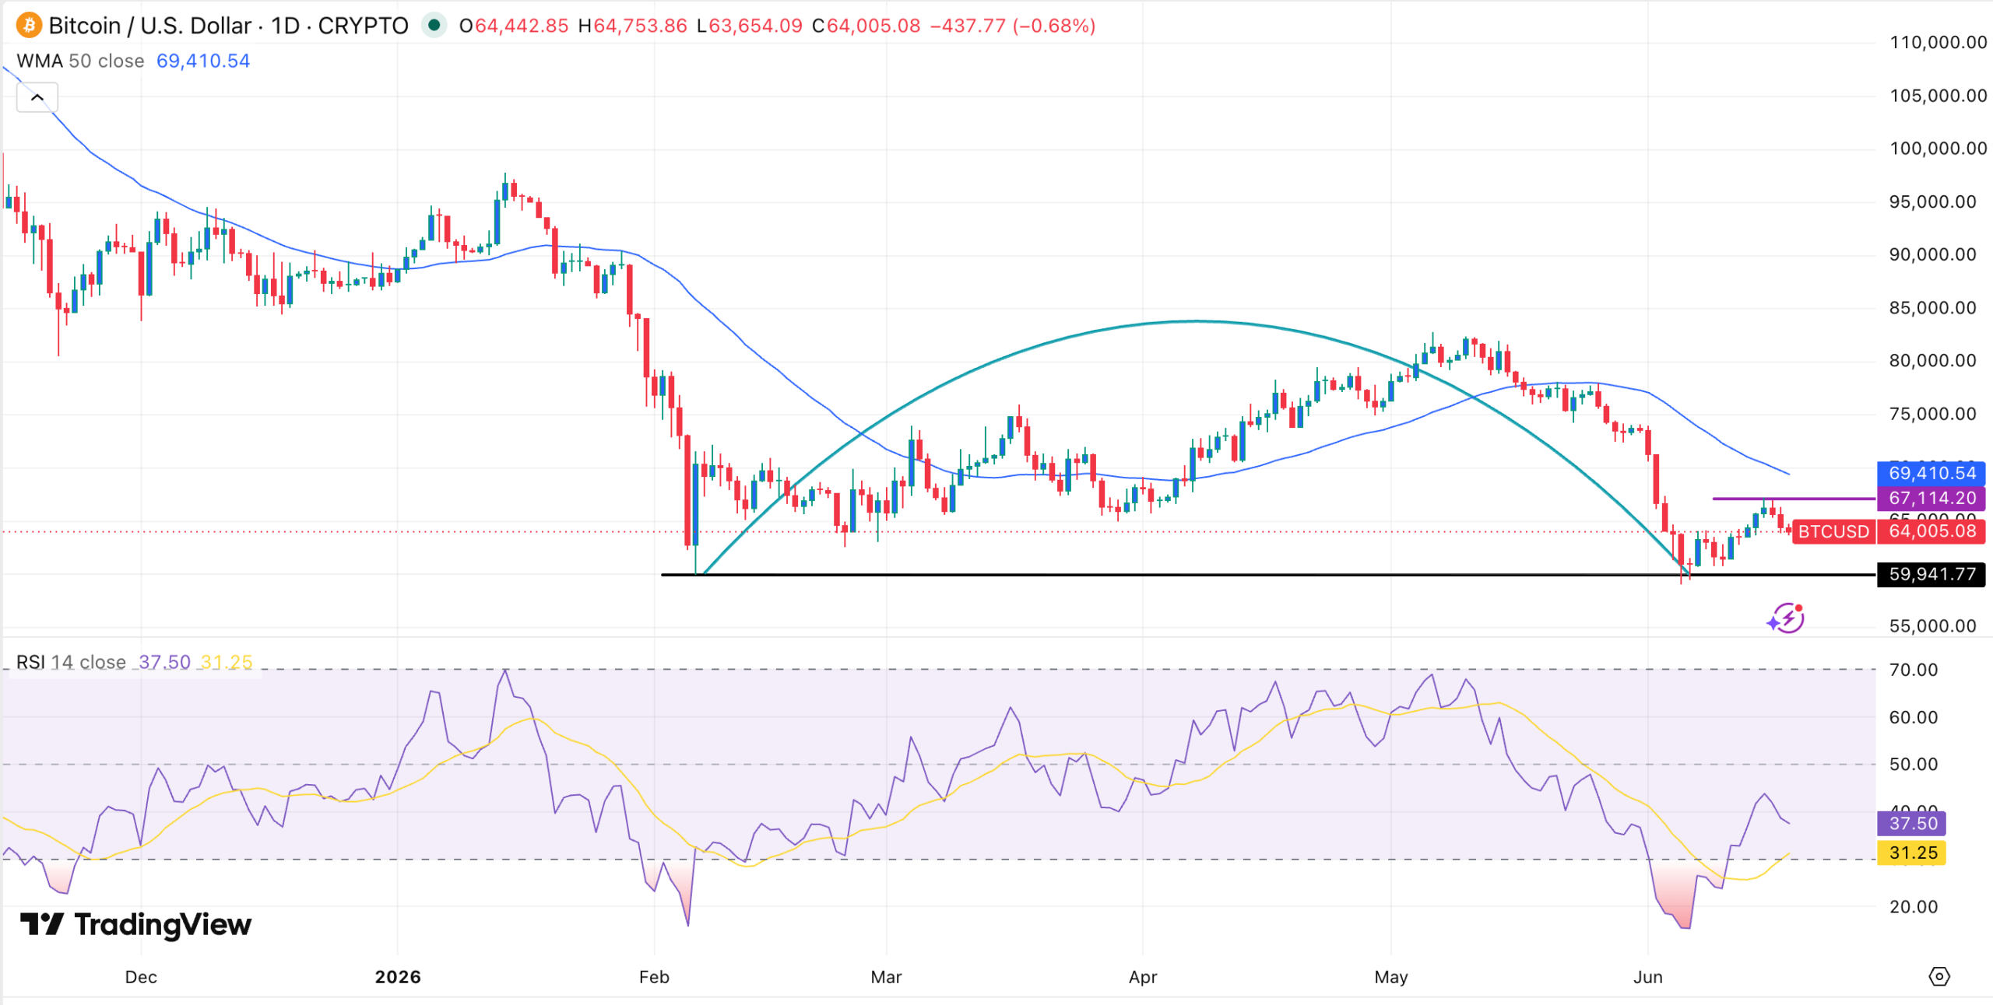Click the opening price O64,442.85 value
This screenshot has width=1993, height=1005.
tap(514, 26)
